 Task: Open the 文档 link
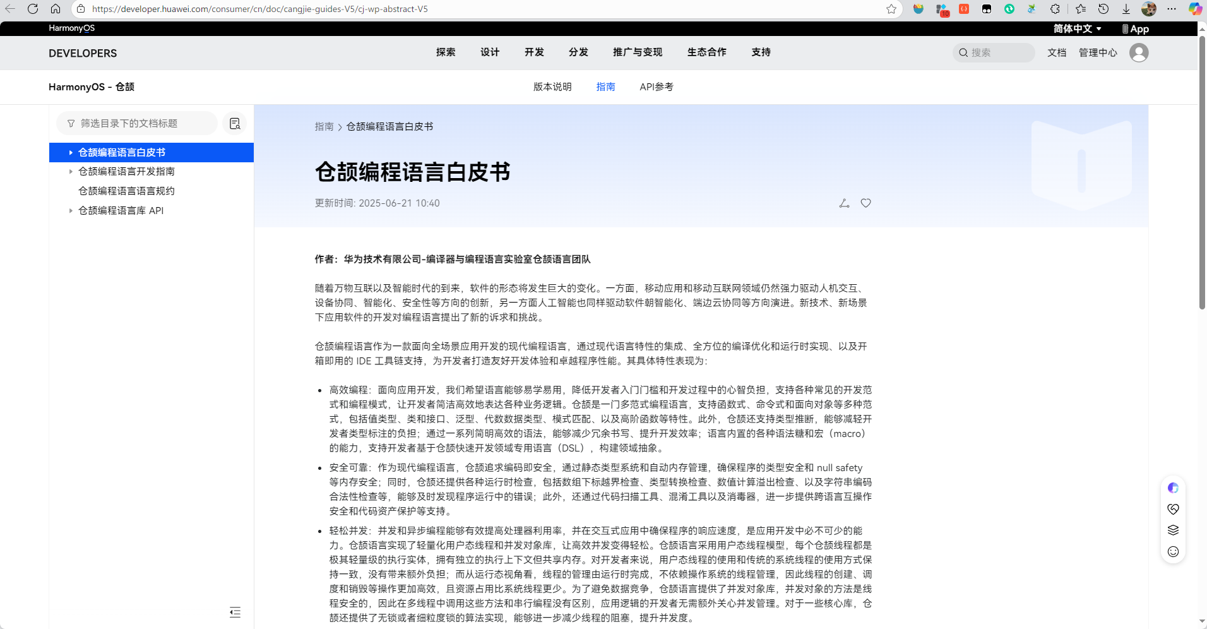click(x=1057, y=52)
